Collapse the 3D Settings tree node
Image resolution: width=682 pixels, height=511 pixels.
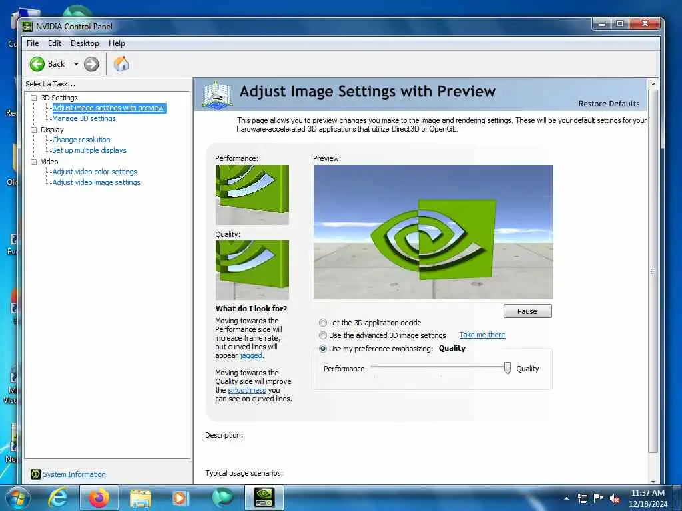(33, 98)
